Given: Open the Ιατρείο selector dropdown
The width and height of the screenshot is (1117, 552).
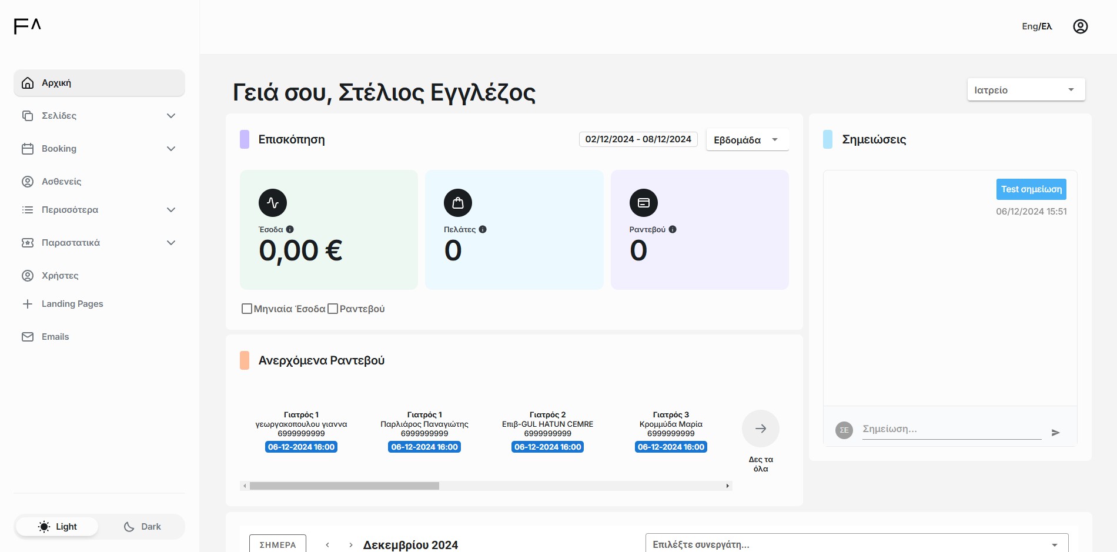Looking at the screenshot, I should (x=1025, y=90).
